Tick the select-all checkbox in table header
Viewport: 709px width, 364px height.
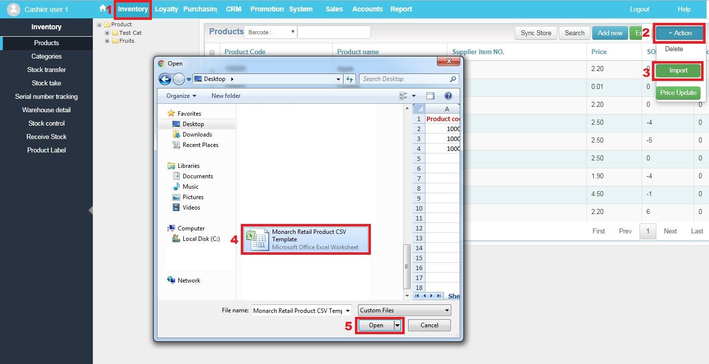pyautogui.click(x=212, y=52)
